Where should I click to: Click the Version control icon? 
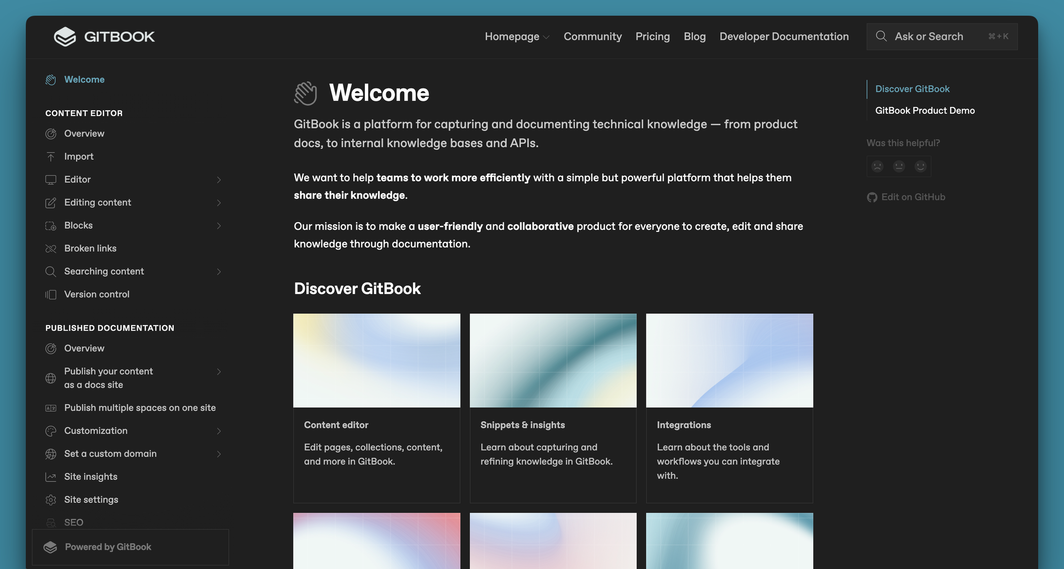tap(51, 294)
